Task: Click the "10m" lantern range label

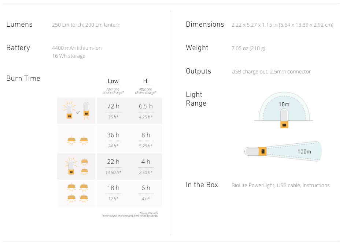Action: tap(284, 105)
